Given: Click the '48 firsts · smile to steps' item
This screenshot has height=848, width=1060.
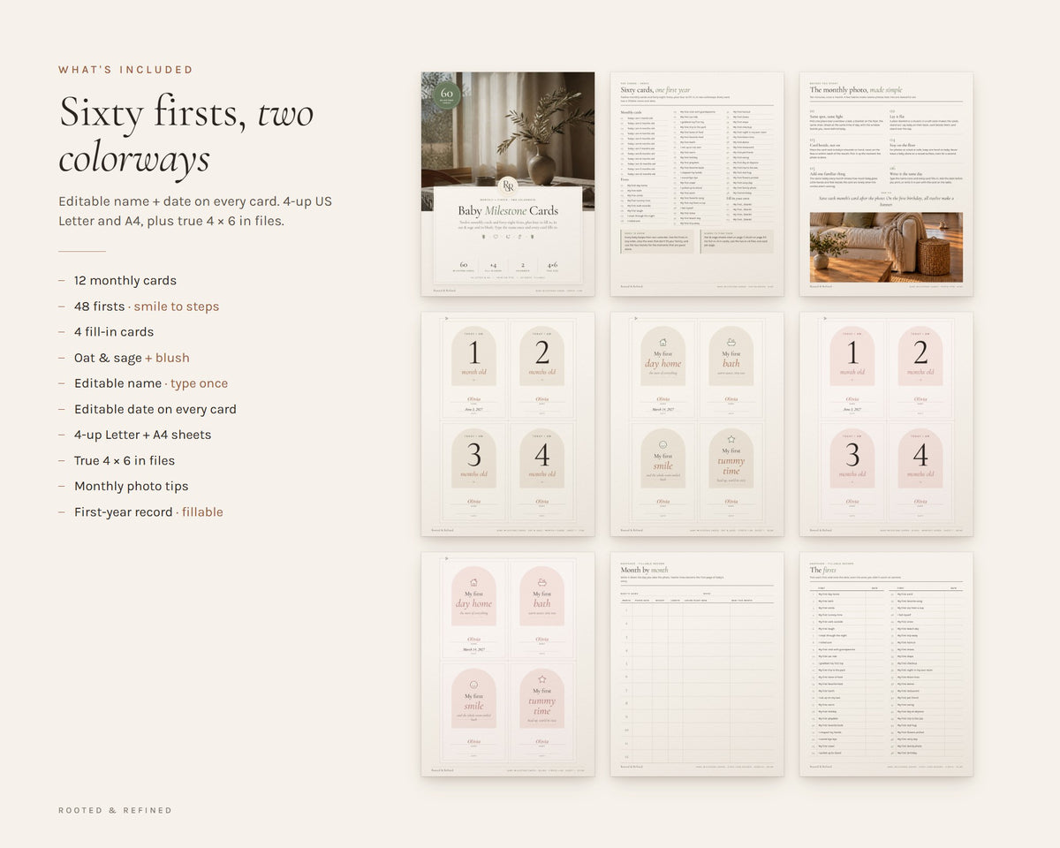Looking at the screenshot, I should point(147,307).
